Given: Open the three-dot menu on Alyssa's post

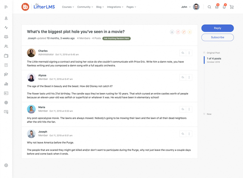Looking at the screenshot, I should pyautogui.click(x=189, y=77).
